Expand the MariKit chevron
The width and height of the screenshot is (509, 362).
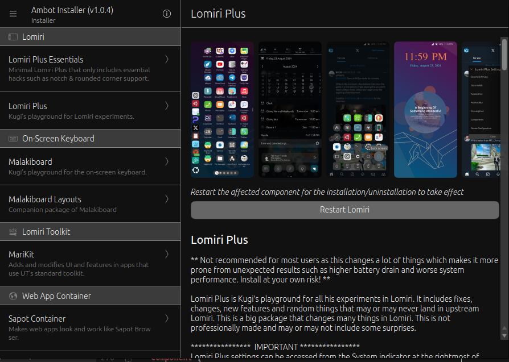167,254
